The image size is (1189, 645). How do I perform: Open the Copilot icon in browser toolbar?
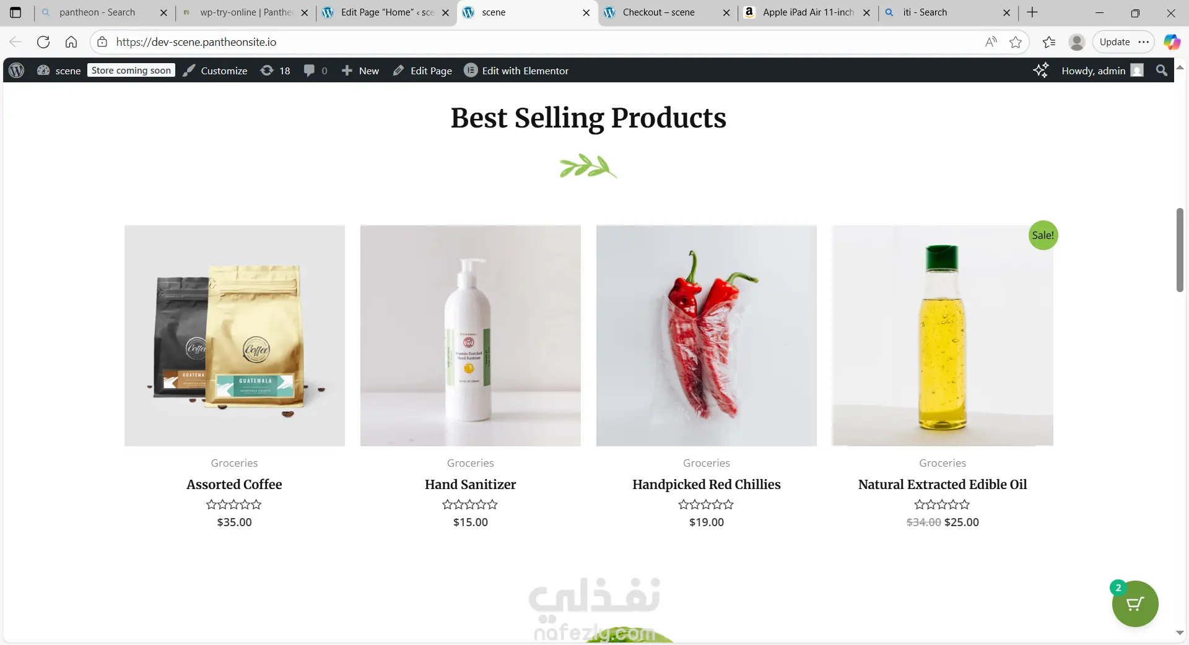[x=1172, y=42]
